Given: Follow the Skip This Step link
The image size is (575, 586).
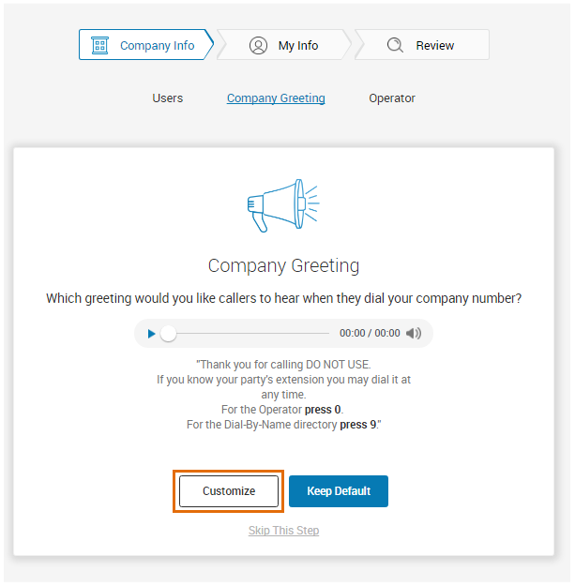Looking at the screenshot, I should (x=284, y=531).
